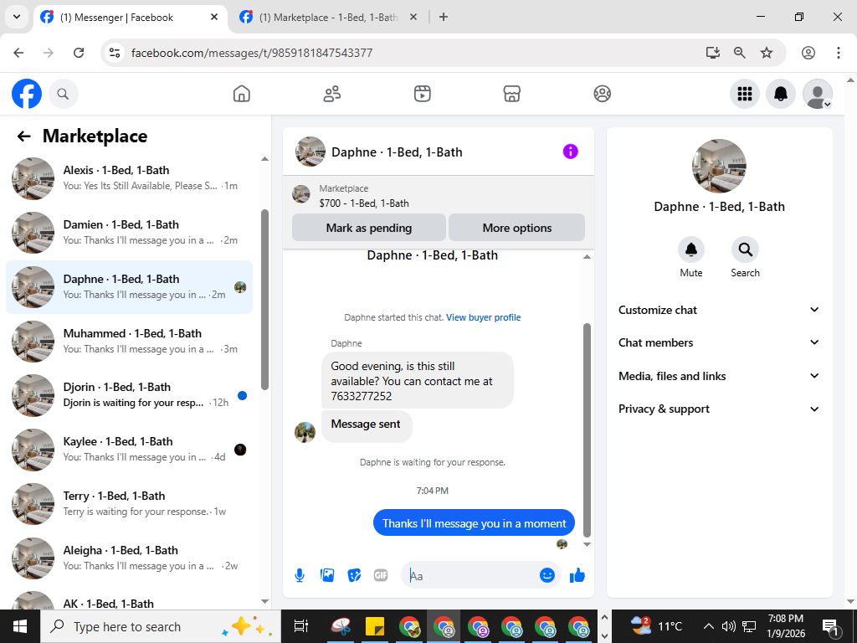857x643 pixels.
Task: Select the Messenger | Facebook browser tab
Action: (x=128, y=18)
